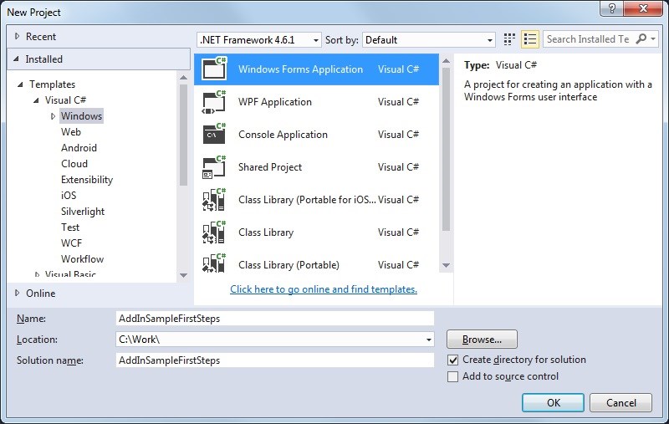The height and width of the screenshot is (424, 669).
Task: Click the go online and find templates link
Action: [x=324, y=289]
